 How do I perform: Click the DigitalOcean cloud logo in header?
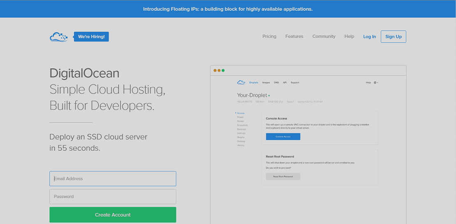click(58, 37)
